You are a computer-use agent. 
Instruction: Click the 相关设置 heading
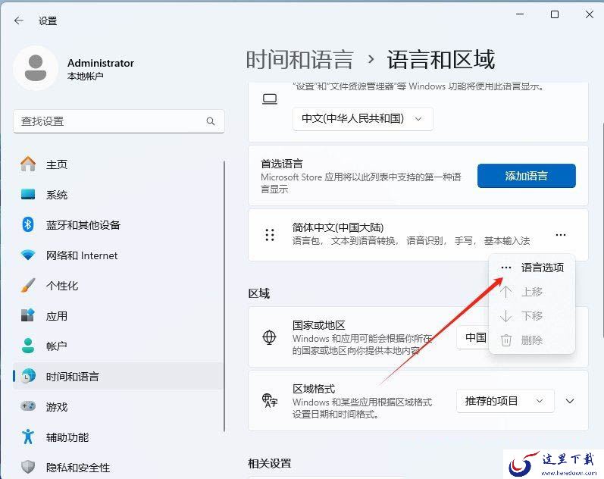click(x=270, y=463)
